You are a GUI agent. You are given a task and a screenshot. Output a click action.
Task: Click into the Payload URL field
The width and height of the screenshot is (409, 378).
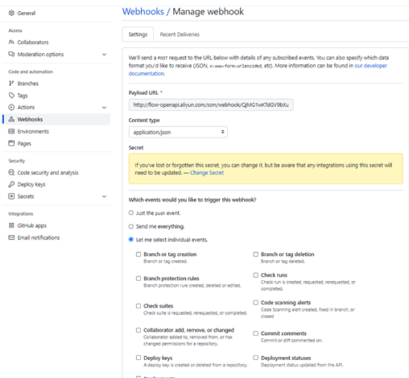click(x=211, y=105)
